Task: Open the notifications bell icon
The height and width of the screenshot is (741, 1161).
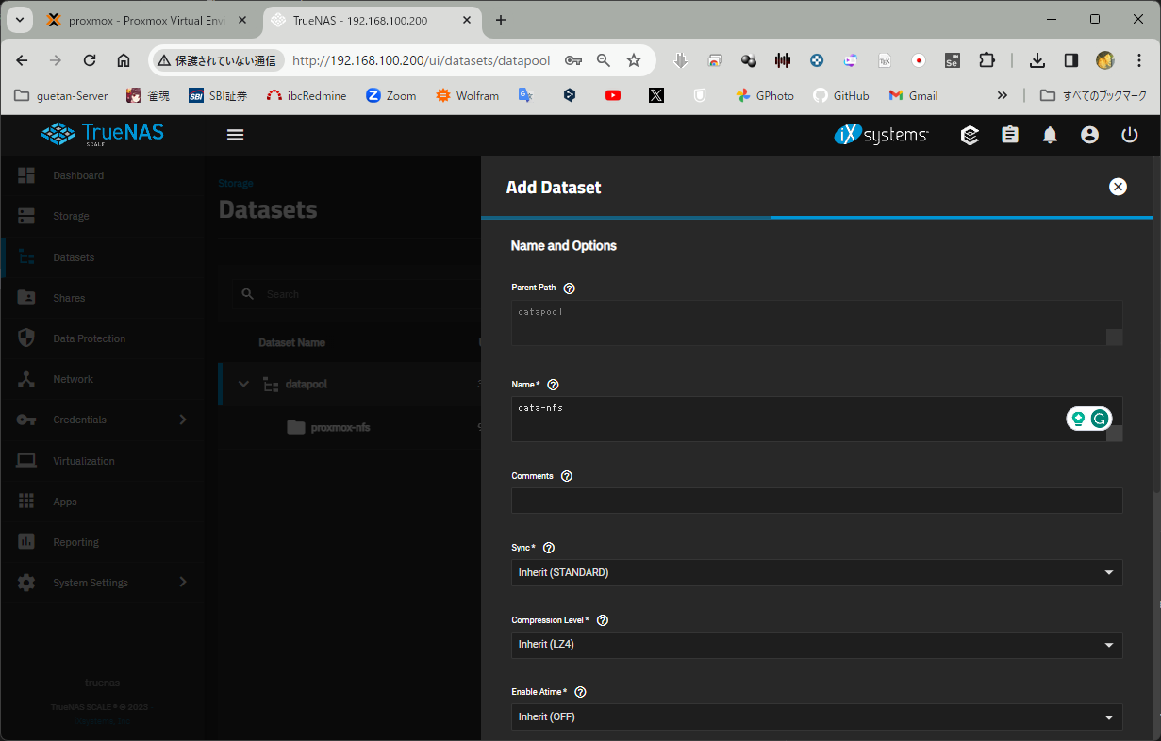Action: (x=1050, y=135)
